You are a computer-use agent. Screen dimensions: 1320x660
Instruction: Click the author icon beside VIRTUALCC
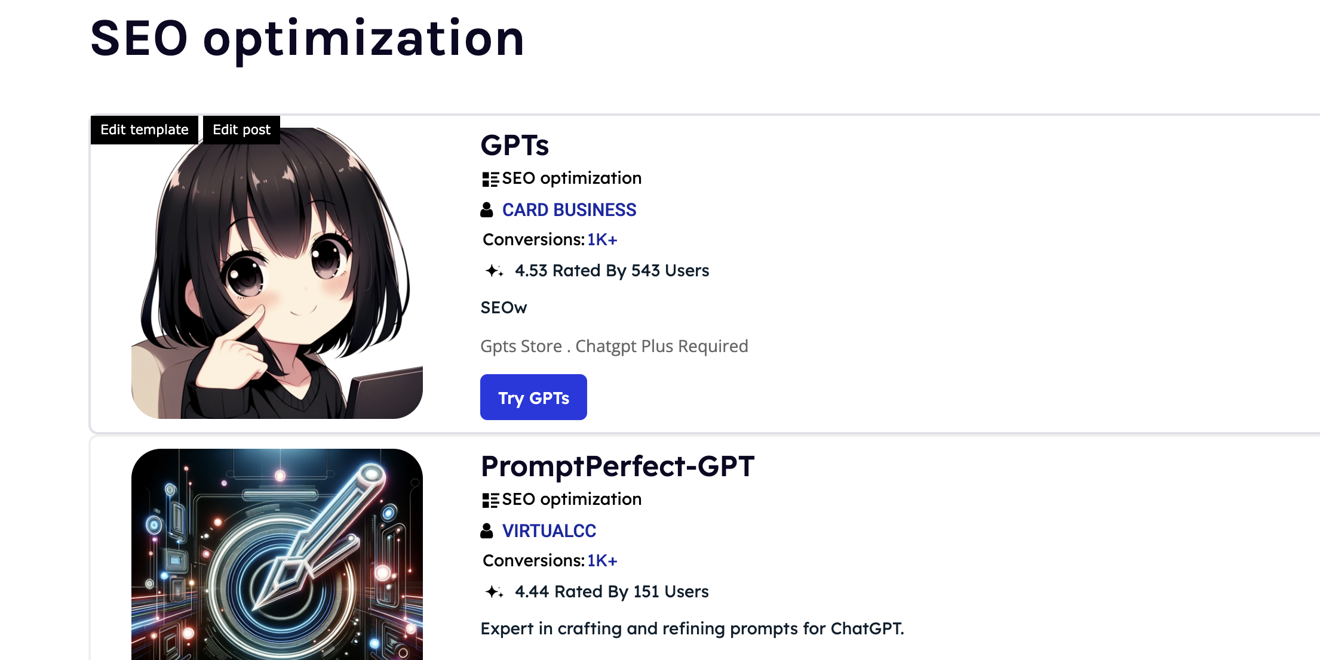487,531
